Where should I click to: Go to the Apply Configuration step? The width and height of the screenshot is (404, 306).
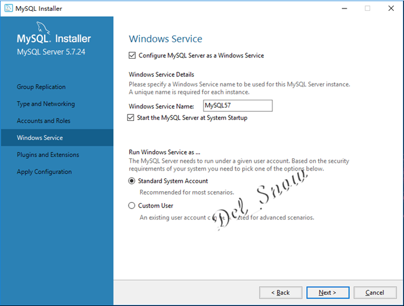[x=44, y=172]
